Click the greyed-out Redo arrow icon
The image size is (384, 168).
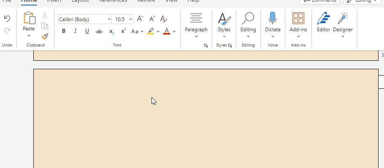[7, 31]
